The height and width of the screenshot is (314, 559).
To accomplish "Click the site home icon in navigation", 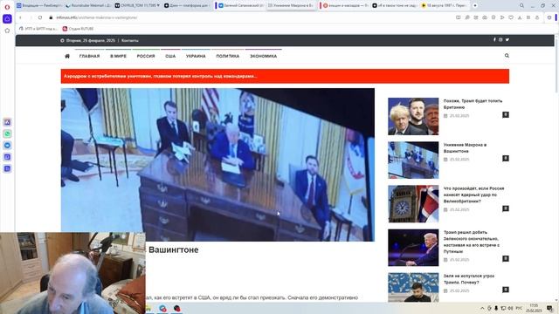I will point(67,56).
